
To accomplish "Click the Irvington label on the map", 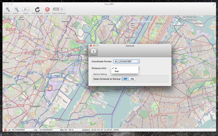I will coord(23,62).
